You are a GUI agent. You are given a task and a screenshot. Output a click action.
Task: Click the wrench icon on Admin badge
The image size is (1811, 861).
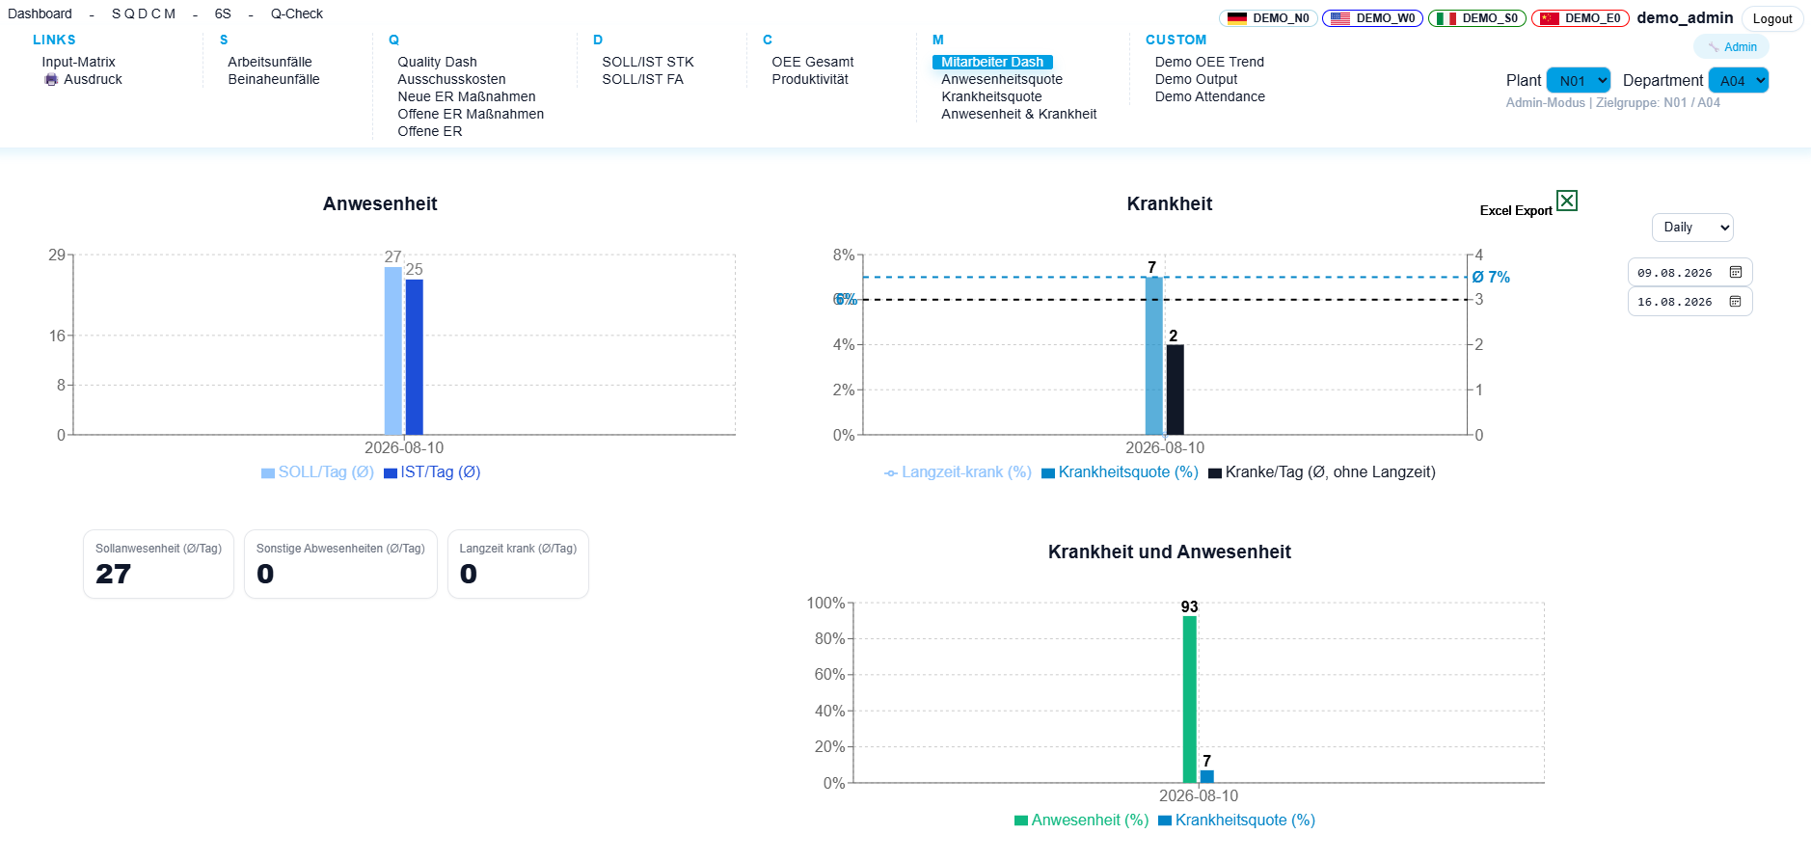(x=1714, y=47)
